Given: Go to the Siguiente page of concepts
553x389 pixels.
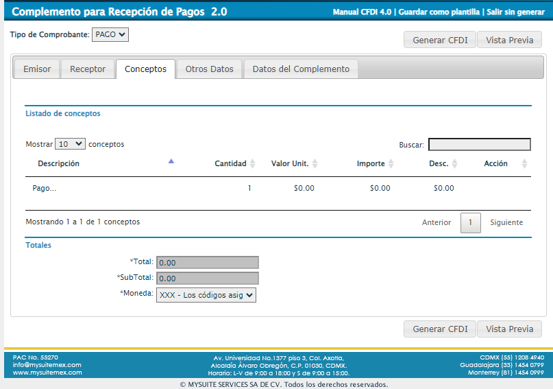Looking at the screenshot, I should coord(506,223).
